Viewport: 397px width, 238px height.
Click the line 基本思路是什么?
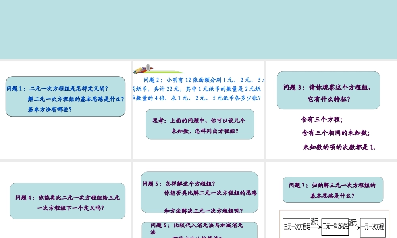coord(332,196)
